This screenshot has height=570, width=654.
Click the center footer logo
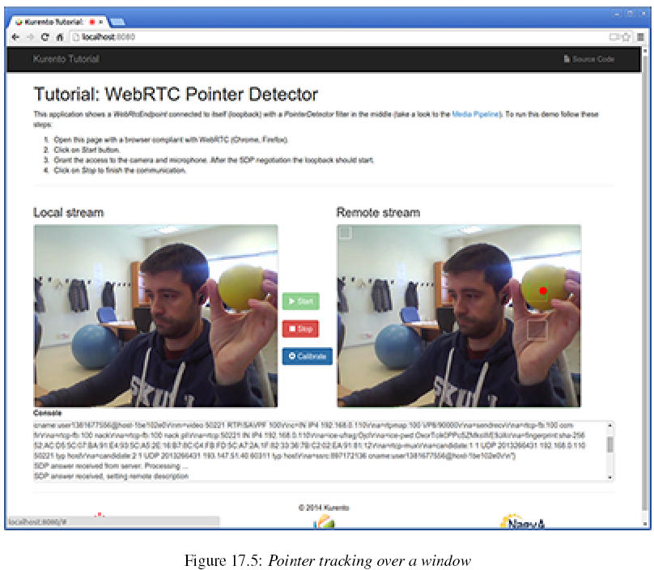pyautogui.click(x=324, y=521)
